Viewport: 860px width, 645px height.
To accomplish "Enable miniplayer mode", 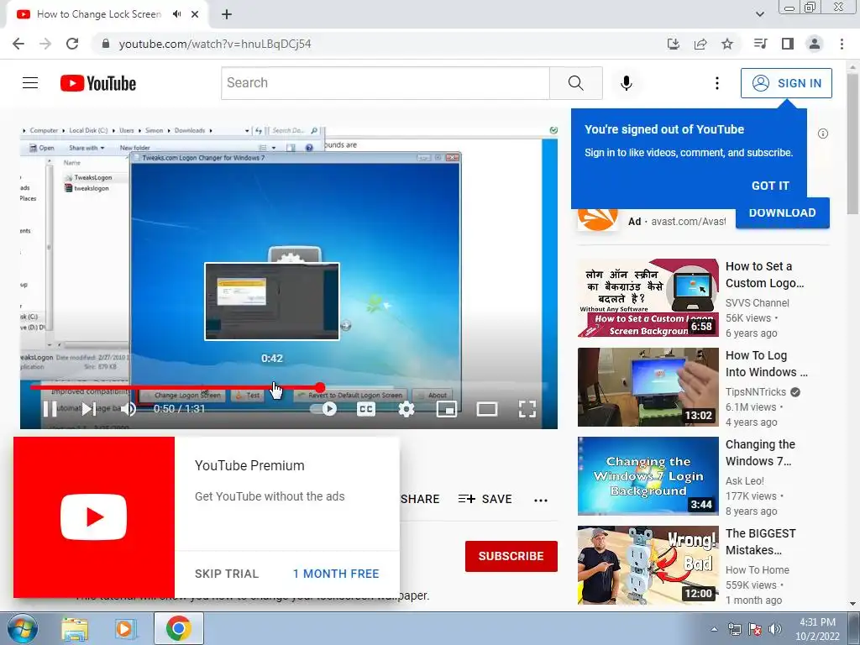I will [447, 409].
